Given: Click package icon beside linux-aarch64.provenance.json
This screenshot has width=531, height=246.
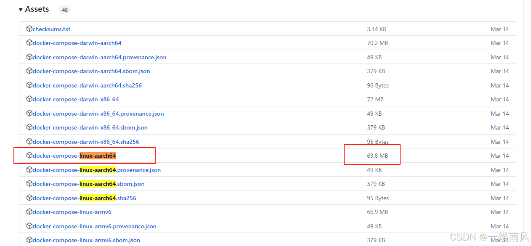Looking at the screenshot, I should (x=29, y=169).
